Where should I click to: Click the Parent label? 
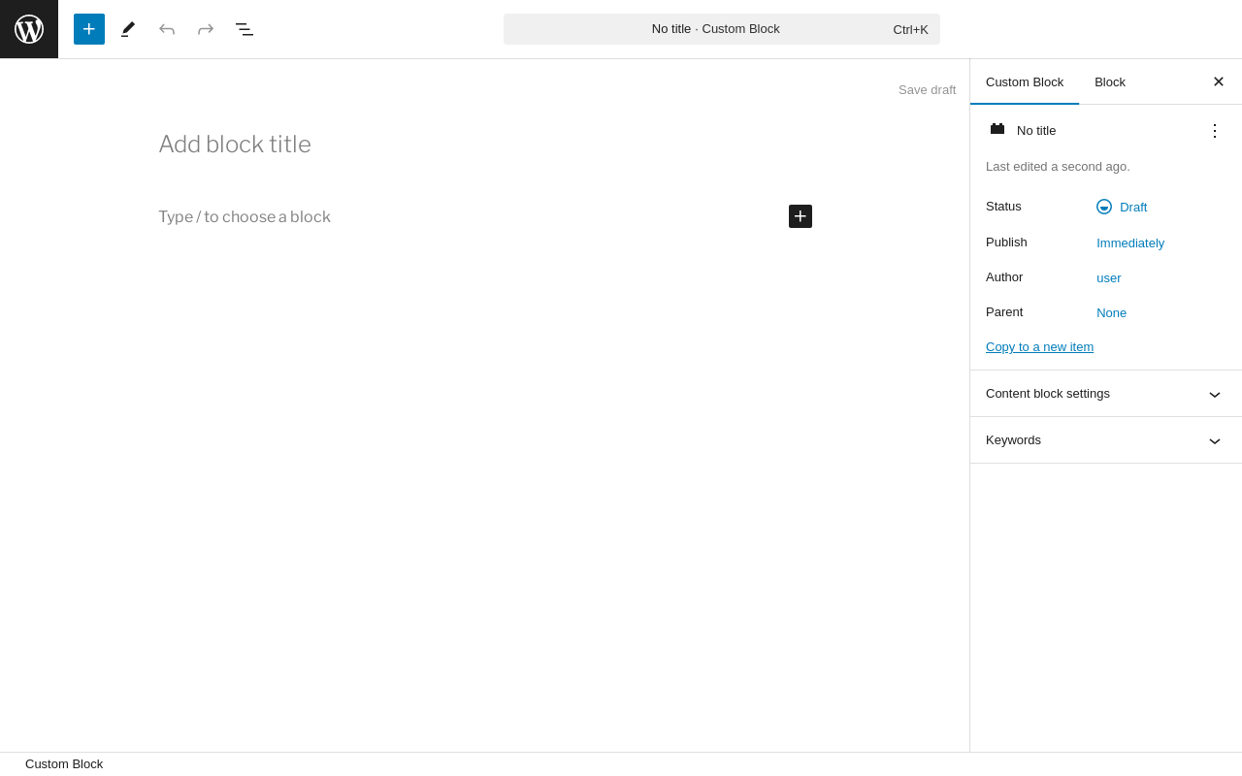tap(1004, 312)
